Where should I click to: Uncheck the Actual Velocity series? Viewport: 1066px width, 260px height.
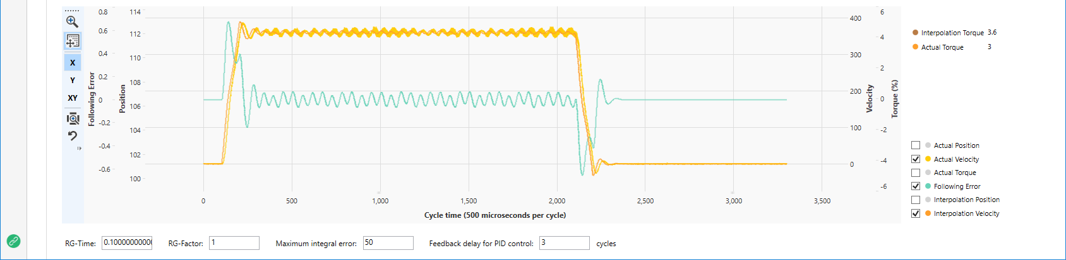pyautogui.click(x=916, y=159)
